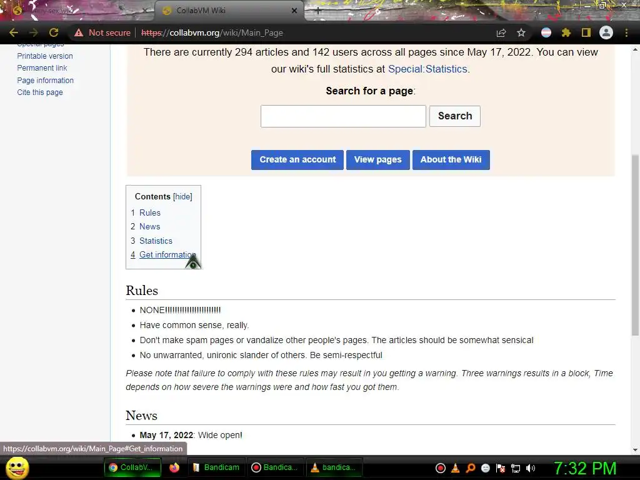
Task: Open the Chrome profile avatar
Action: click(x=606, y=32)
